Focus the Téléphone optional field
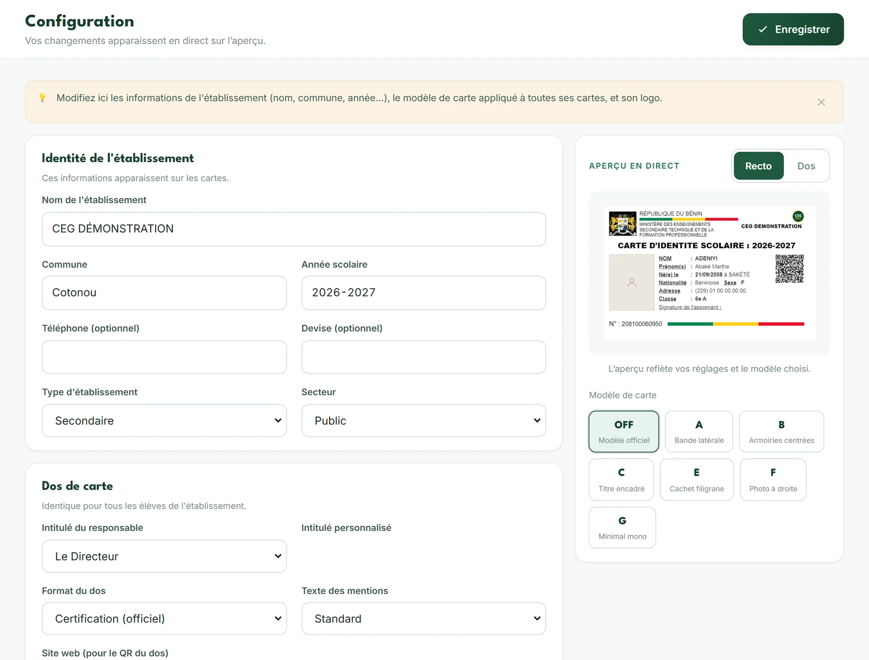 point(164,357)
